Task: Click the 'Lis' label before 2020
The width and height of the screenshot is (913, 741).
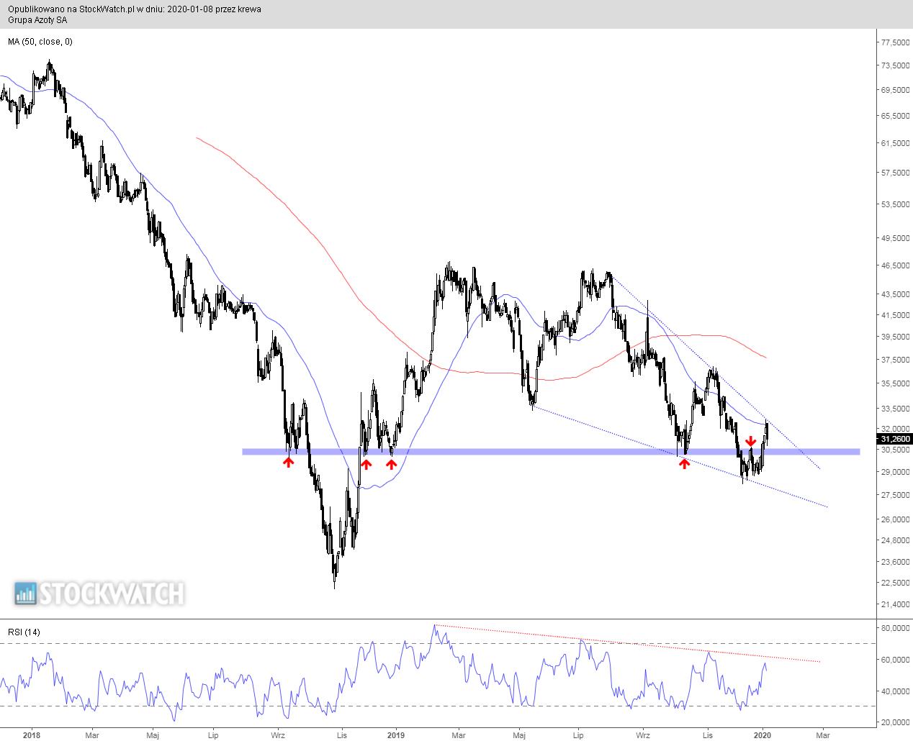Action: [708, 735]
